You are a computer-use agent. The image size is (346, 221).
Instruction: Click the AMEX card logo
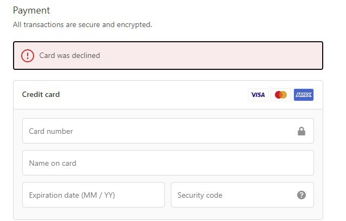click(304, 95)
